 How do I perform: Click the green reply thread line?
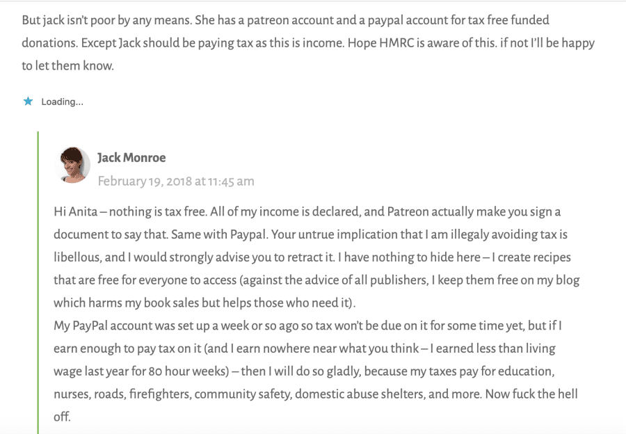click(38, 282)
